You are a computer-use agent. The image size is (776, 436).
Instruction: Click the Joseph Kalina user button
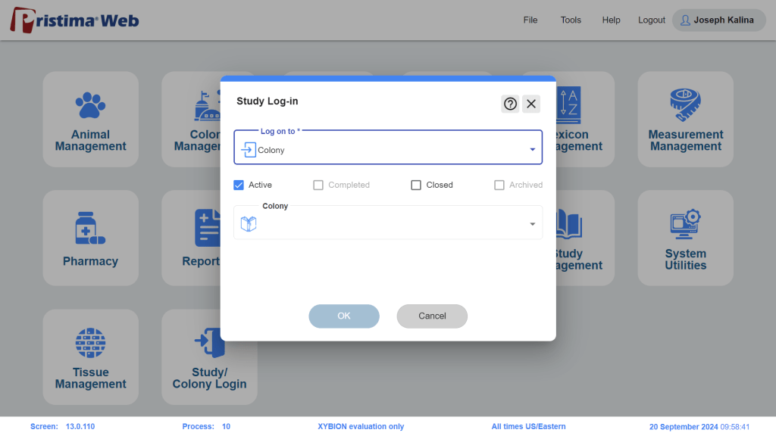(x=719, y=20)
